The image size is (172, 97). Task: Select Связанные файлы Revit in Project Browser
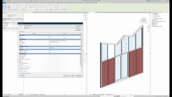point(158,26)
